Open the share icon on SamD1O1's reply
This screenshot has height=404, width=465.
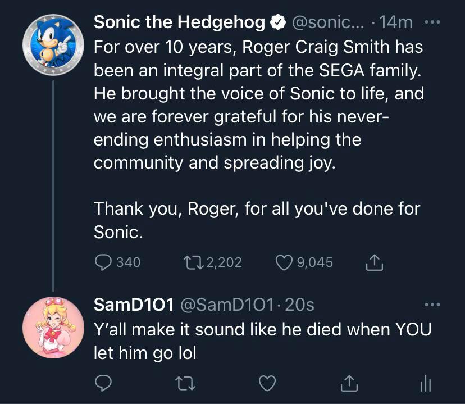pos(349,383)
